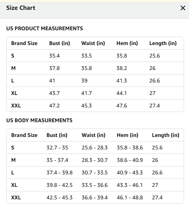Select the US BODY MEASUREMENTS heading
This screenshot has width=189, height=219.
[39, 120]
